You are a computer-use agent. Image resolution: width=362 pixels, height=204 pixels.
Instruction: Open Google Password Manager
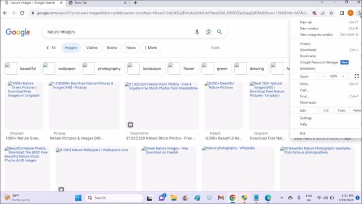pyautogui.click(x=326, y=62)
